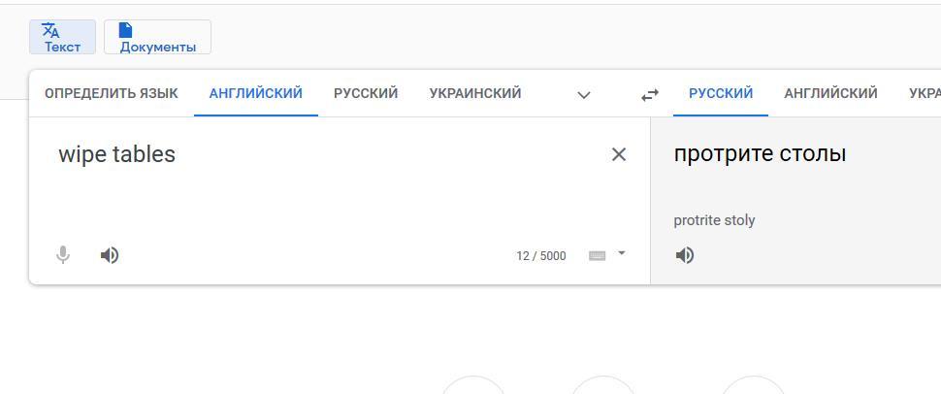
Task: Click the 12 / 5000 character counter
Action: click(x=540, y=256)
